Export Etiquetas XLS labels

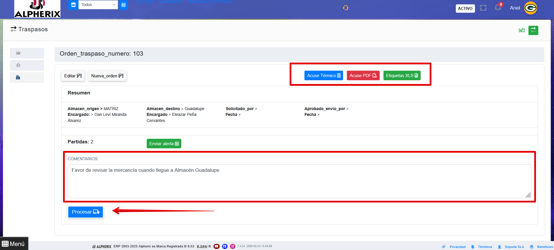[x=401, y=76]
